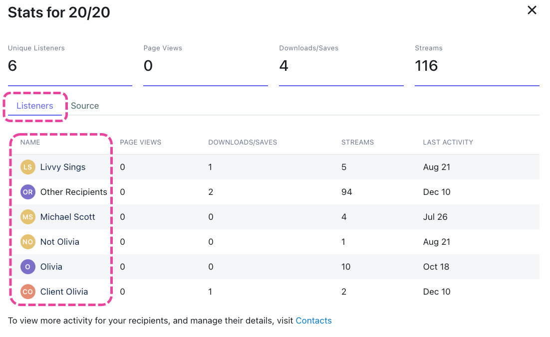Click the Streams column header
Screen dimensions: 550x337
(x=357, y=142)
